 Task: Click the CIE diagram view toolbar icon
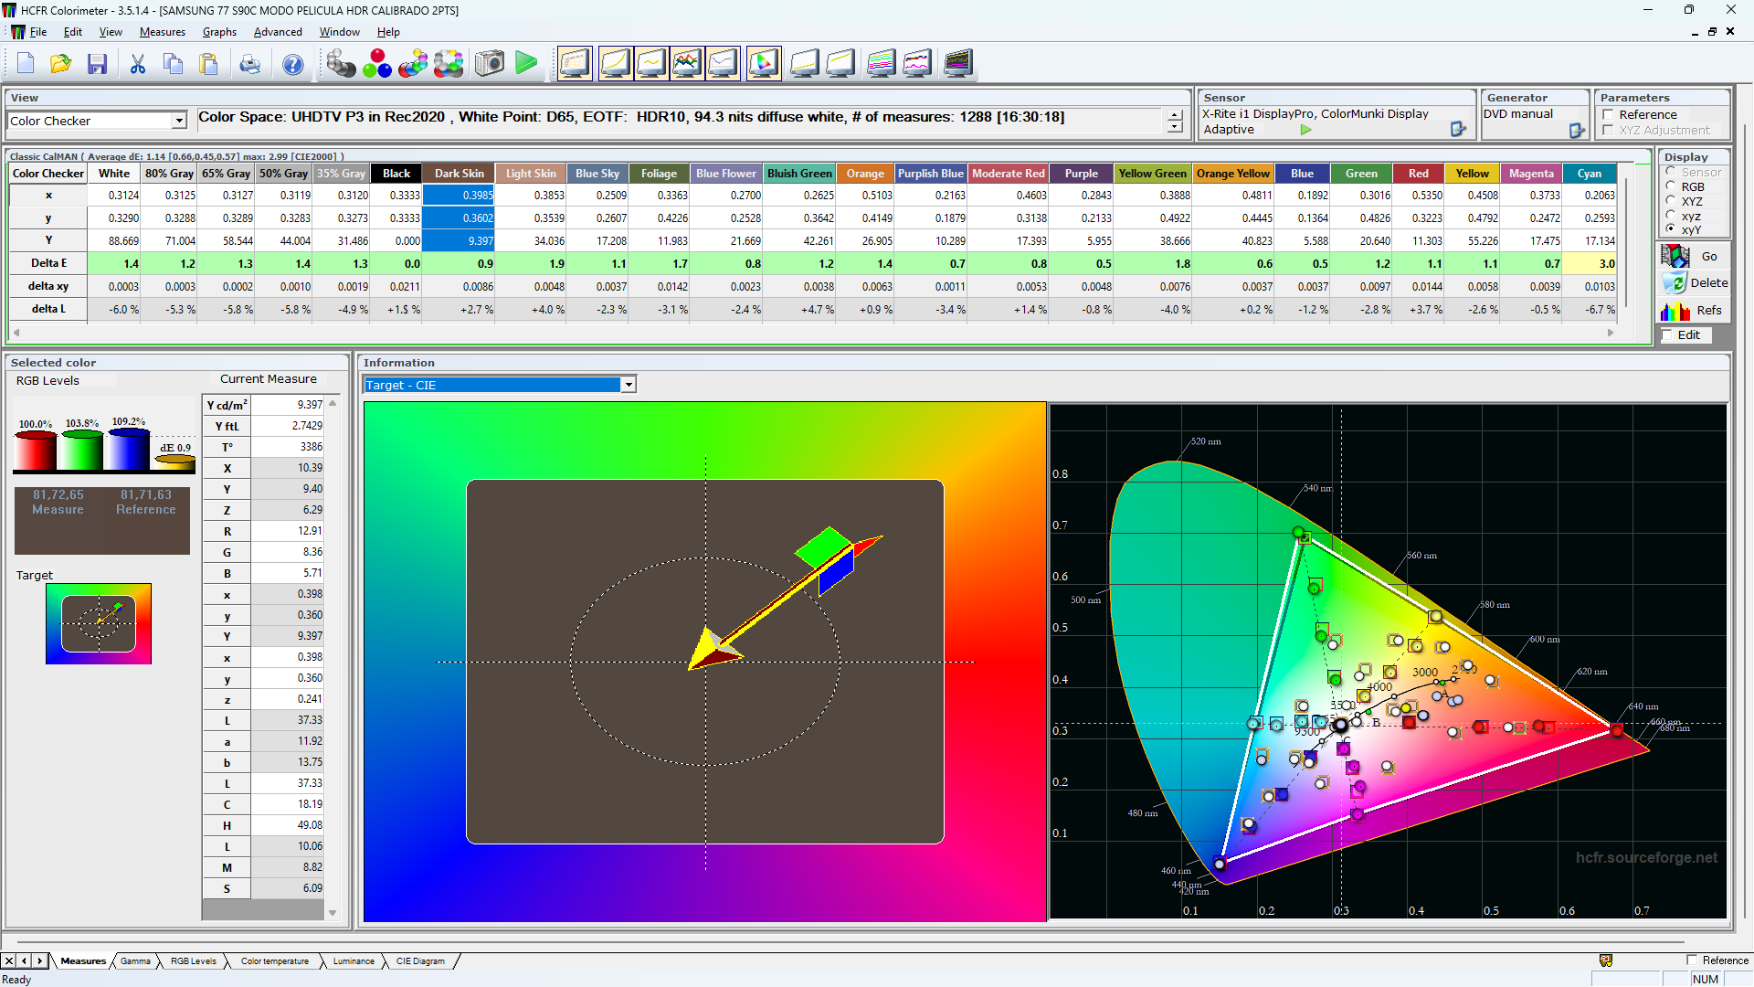pos(763,64)
